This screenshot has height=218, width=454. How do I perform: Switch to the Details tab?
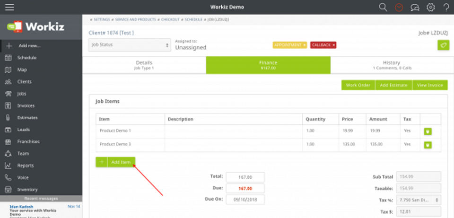point(144,65)
